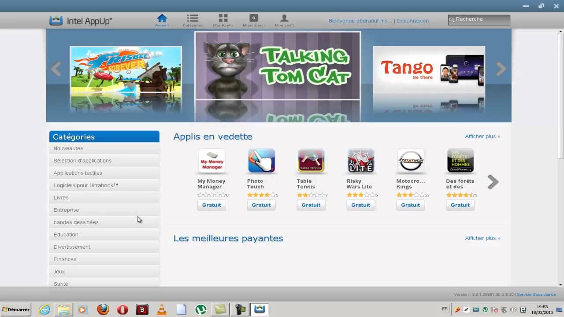Image resolution: width=564 pixels, height=317 pixels.
Task: Open VLC media player from taskbar
Action: (x=162, y=310)
